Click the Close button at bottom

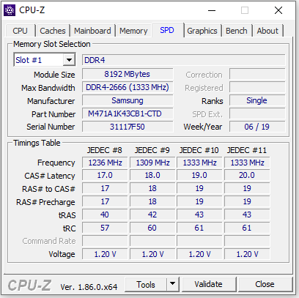click(265, 284)
